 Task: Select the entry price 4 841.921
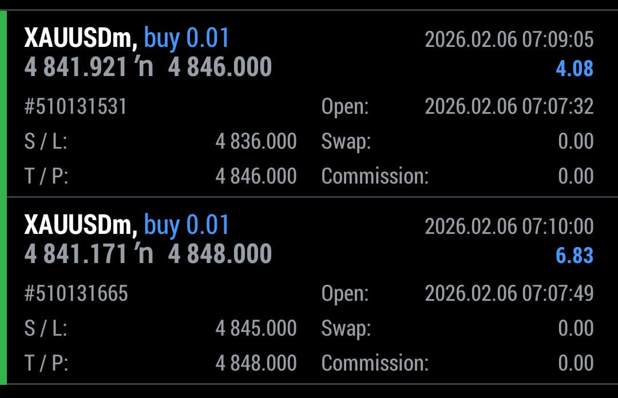[76, 67]
